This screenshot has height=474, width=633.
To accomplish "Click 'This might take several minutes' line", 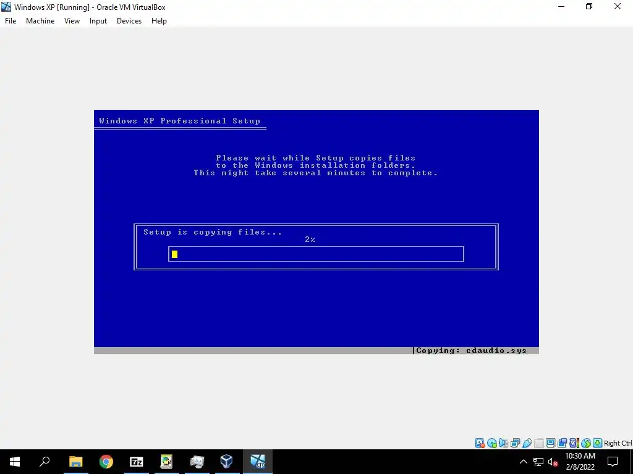I will point(316,173).
